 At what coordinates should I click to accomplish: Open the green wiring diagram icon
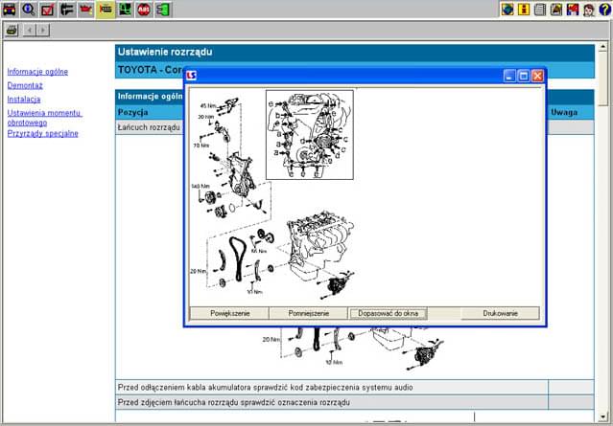pos(125,10)
